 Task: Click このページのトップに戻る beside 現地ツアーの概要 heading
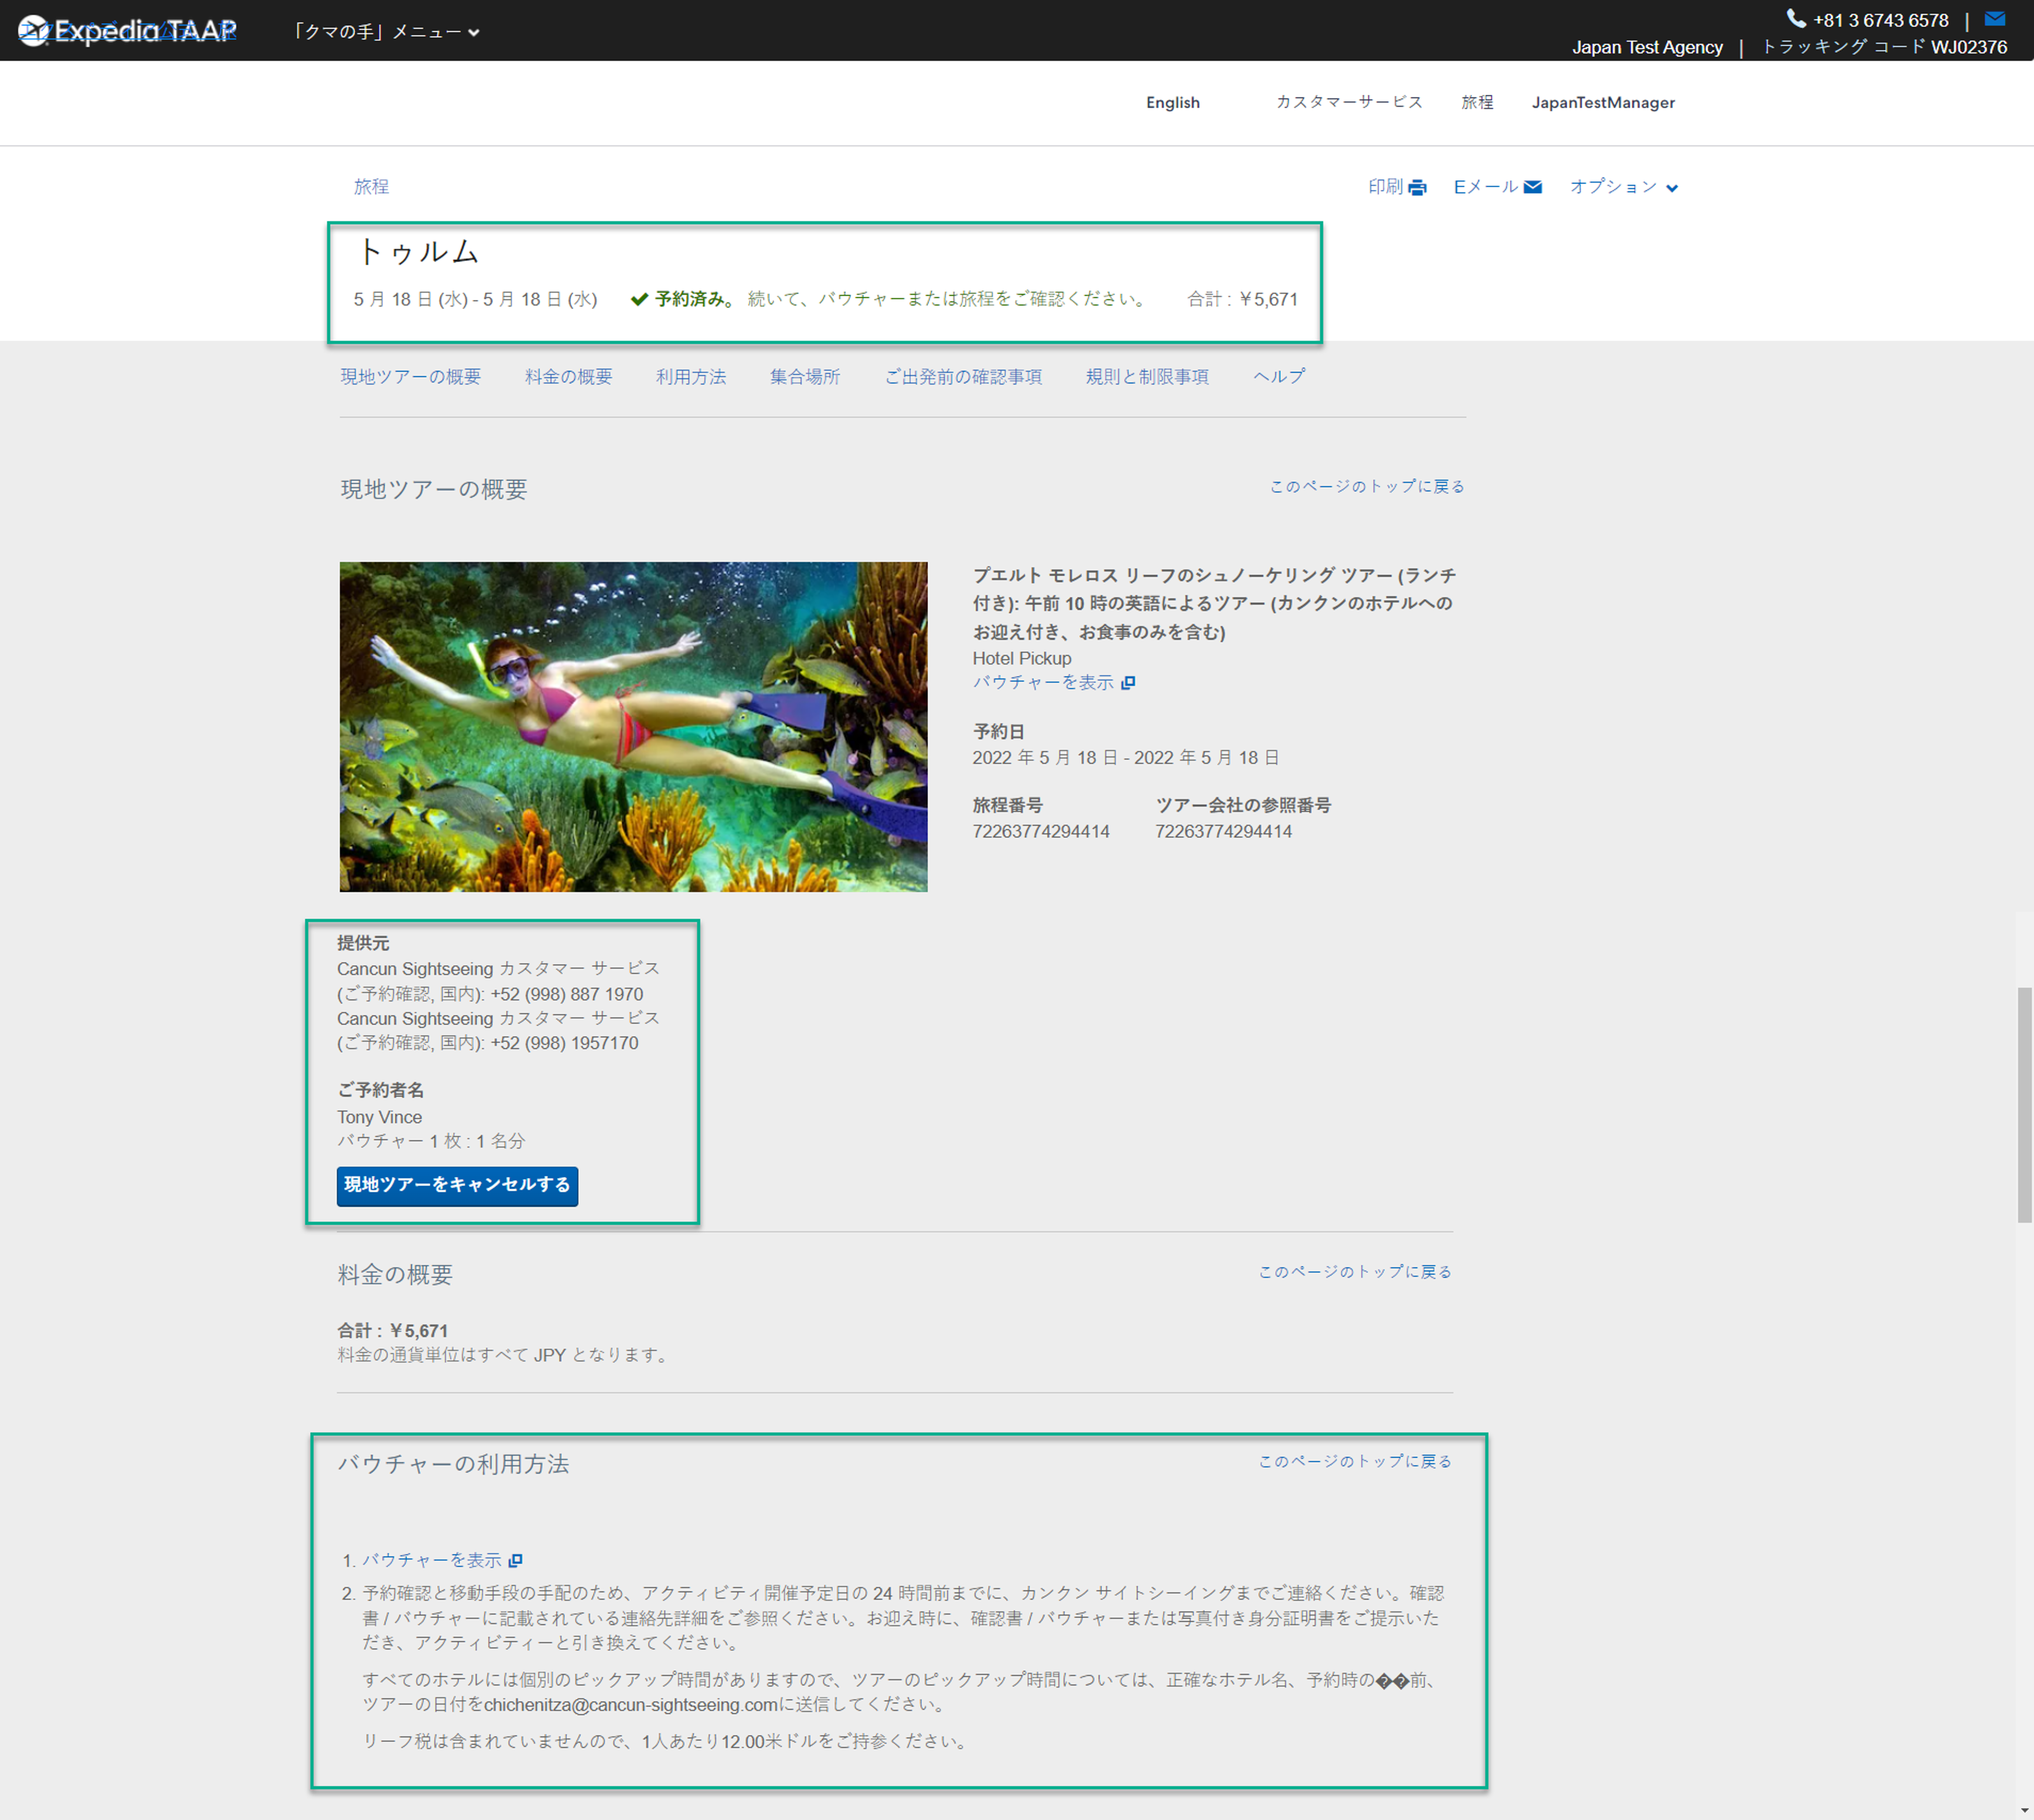[x=1367, y=486]
